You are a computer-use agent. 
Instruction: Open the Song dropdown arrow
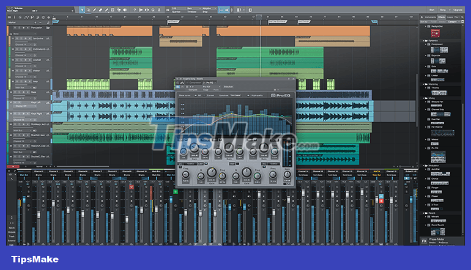[x=450, y=10]
